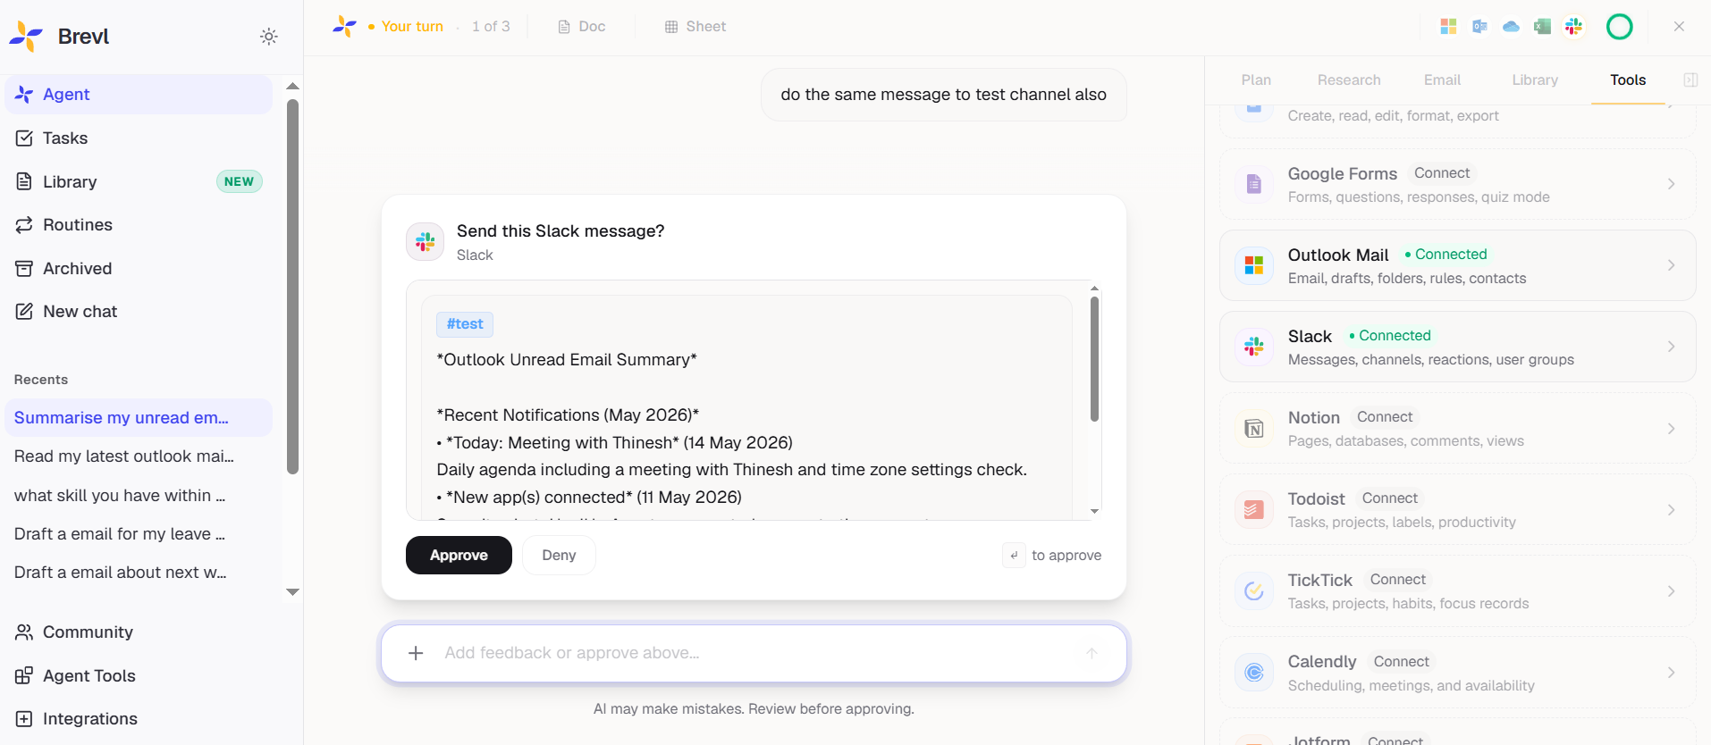This screenshot has width=1711, height=745.
Task: Open Routines from the sidebar
Action: (x=139, y=225)
